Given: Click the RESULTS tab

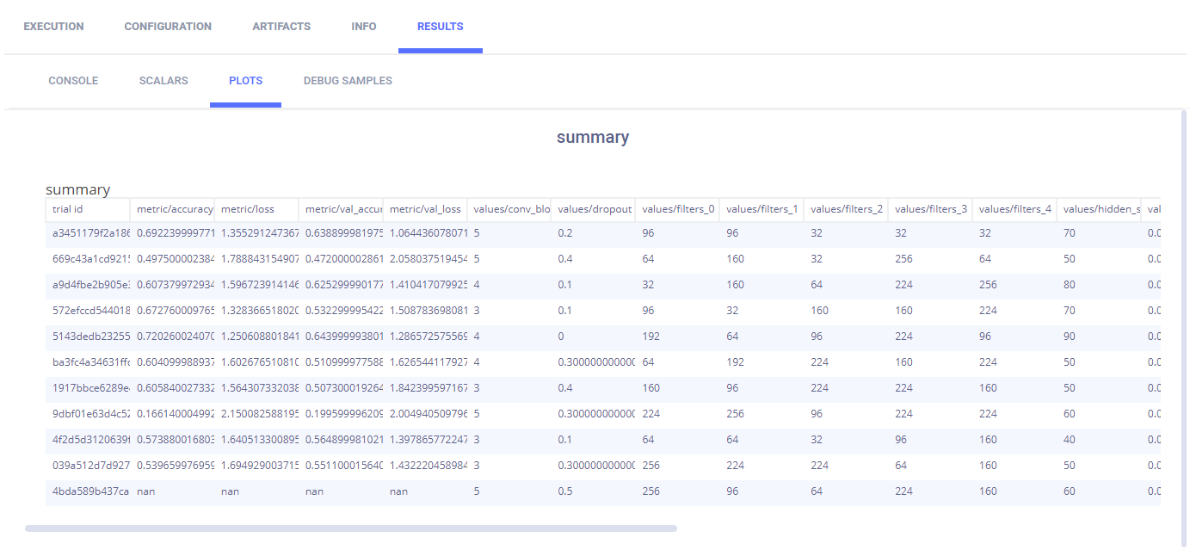Looking at the screenshot, I should 440,27.
